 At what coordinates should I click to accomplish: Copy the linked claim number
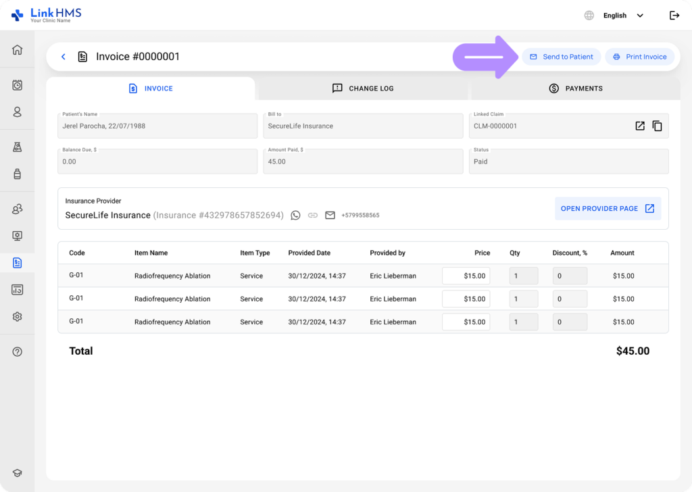pos(657,126)
